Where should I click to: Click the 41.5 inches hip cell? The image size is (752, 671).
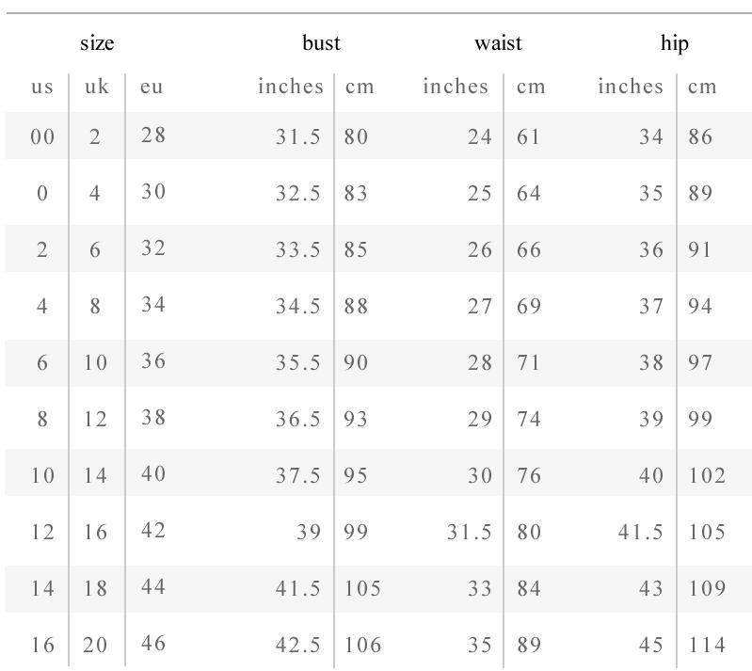tap(641, 533)
